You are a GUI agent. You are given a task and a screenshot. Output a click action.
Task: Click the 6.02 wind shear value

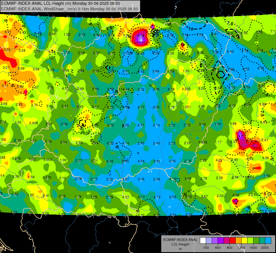(189, 197)
